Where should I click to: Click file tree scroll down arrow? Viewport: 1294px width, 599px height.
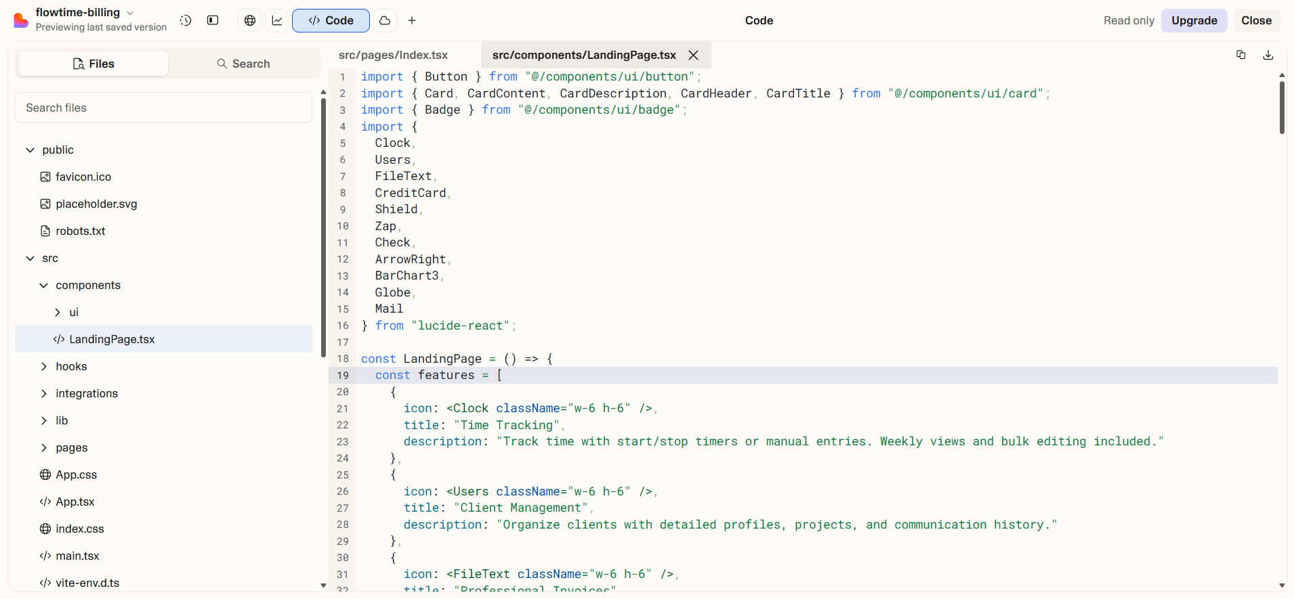[323, 585]
